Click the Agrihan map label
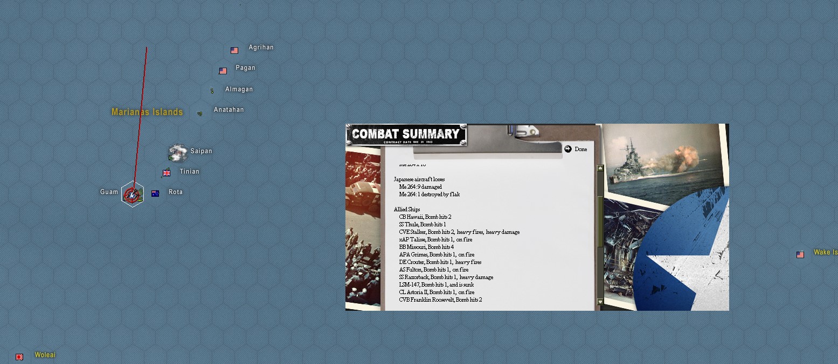 tap(261, 47)
